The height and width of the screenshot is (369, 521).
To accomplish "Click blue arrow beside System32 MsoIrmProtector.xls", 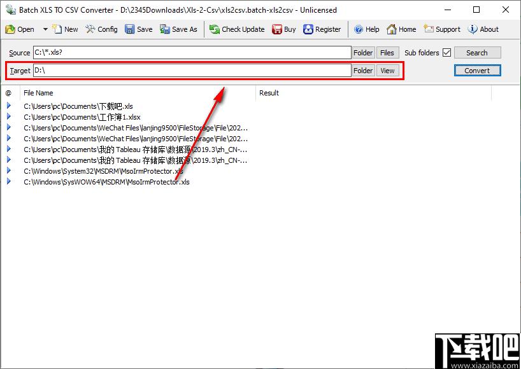I will point(9,171).
